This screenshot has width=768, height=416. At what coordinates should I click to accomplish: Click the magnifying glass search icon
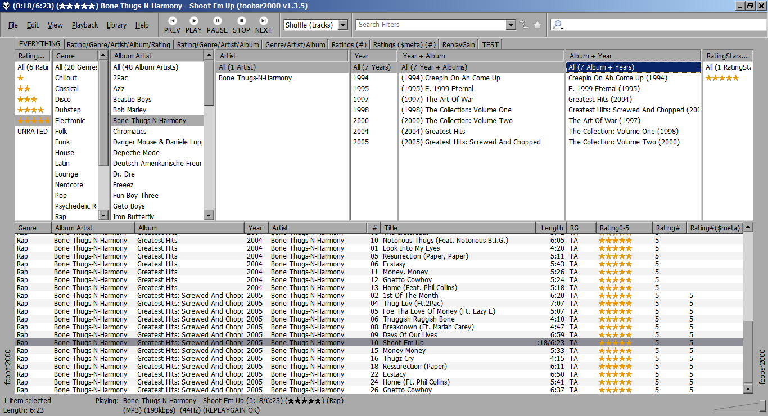[x=557, y=25]
